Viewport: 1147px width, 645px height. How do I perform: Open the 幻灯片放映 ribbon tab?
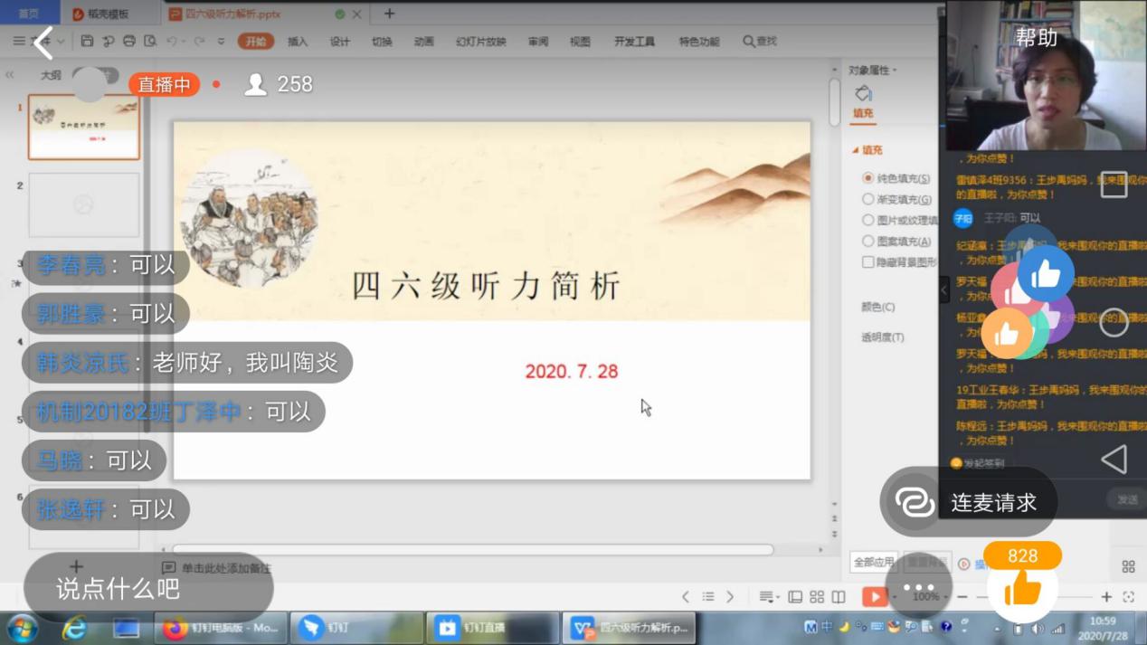click(x=480, y=42)
